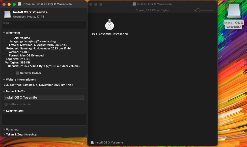Screen dimensions: 247x147
Task: Select the Install OS X Yosemite desktop drive icon
Action: [234, 11]
